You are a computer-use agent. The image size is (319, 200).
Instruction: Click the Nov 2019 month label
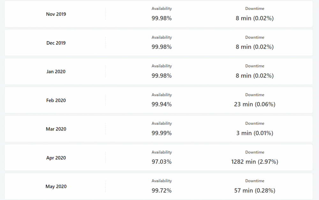(56, 14)
